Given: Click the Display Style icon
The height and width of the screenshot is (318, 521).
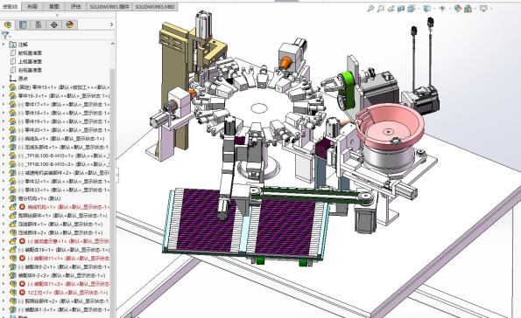Looking at the screenshot, I should pos(427,9).
